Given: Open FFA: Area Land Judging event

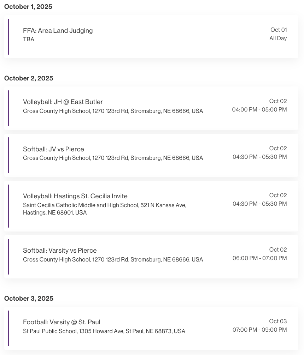Looking at the screenshot, I should 58,31.
